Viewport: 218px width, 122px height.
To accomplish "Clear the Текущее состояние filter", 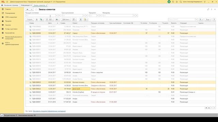I will click(x=59, y=16).
